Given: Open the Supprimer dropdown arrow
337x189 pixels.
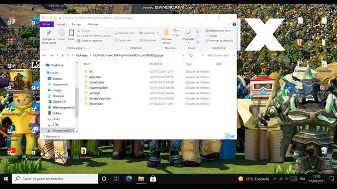Looking at the screenshot, I should 157,33.
